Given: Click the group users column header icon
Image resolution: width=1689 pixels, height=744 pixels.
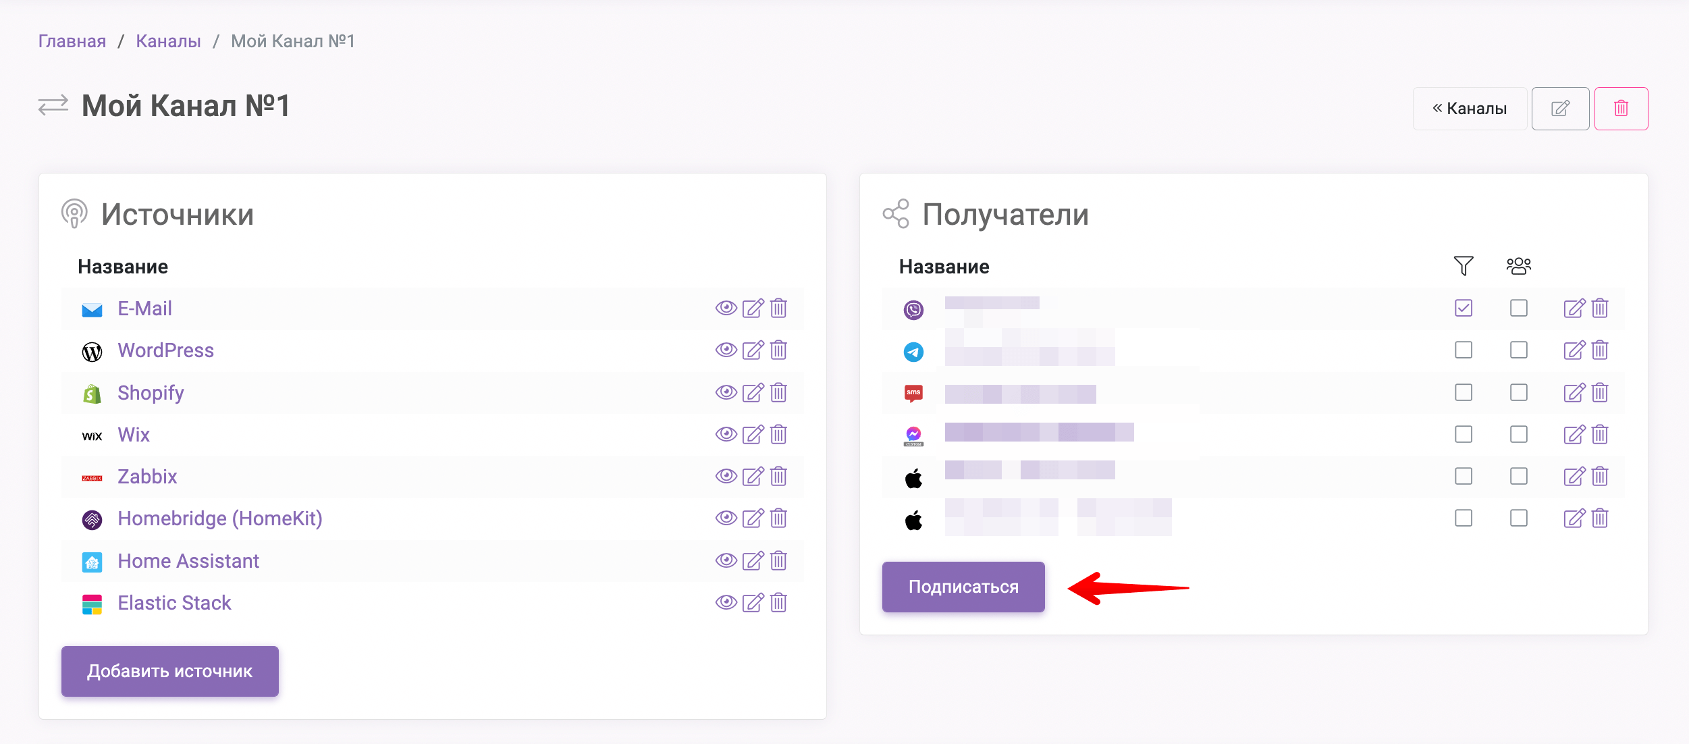Looking at the screenshot, I should tap(1519, 266).
